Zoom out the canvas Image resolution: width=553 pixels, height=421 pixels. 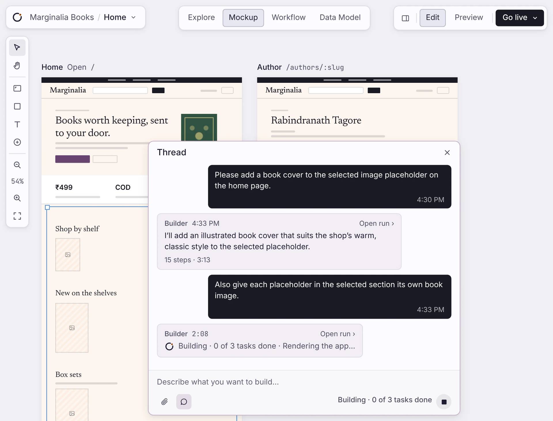pos(17,165)
